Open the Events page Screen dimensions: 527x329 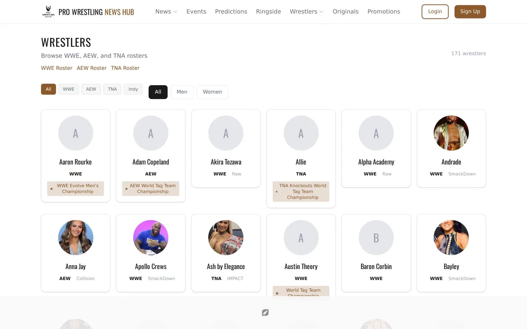click(196, 12)
